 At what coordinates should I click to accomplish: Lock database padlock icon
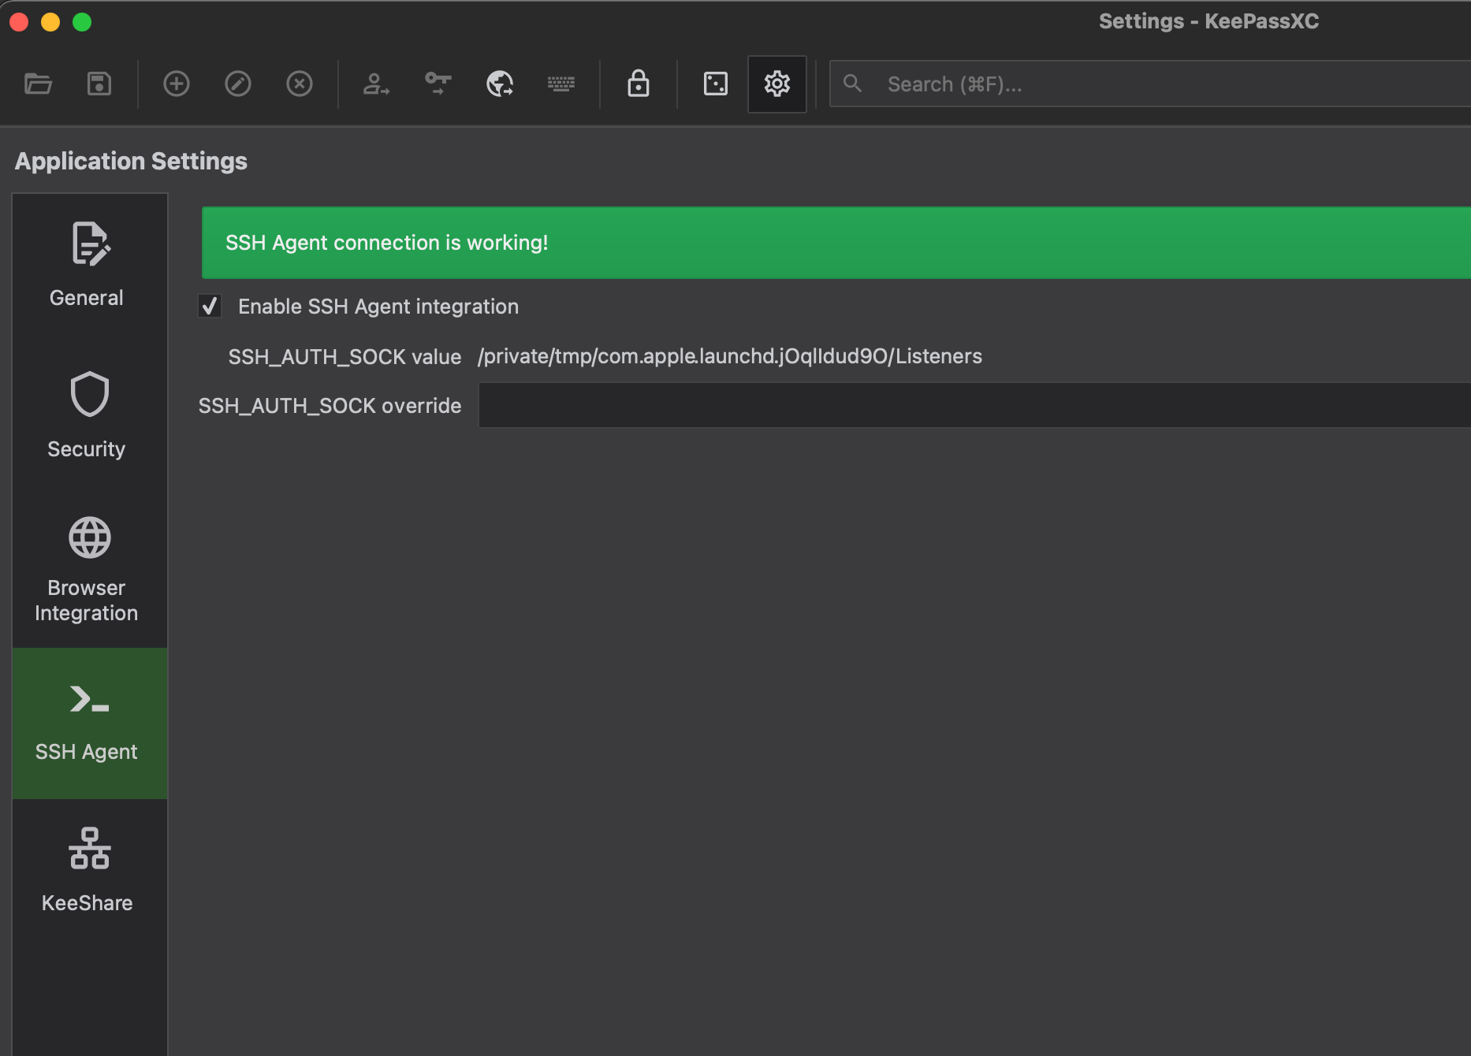(639, 84)
